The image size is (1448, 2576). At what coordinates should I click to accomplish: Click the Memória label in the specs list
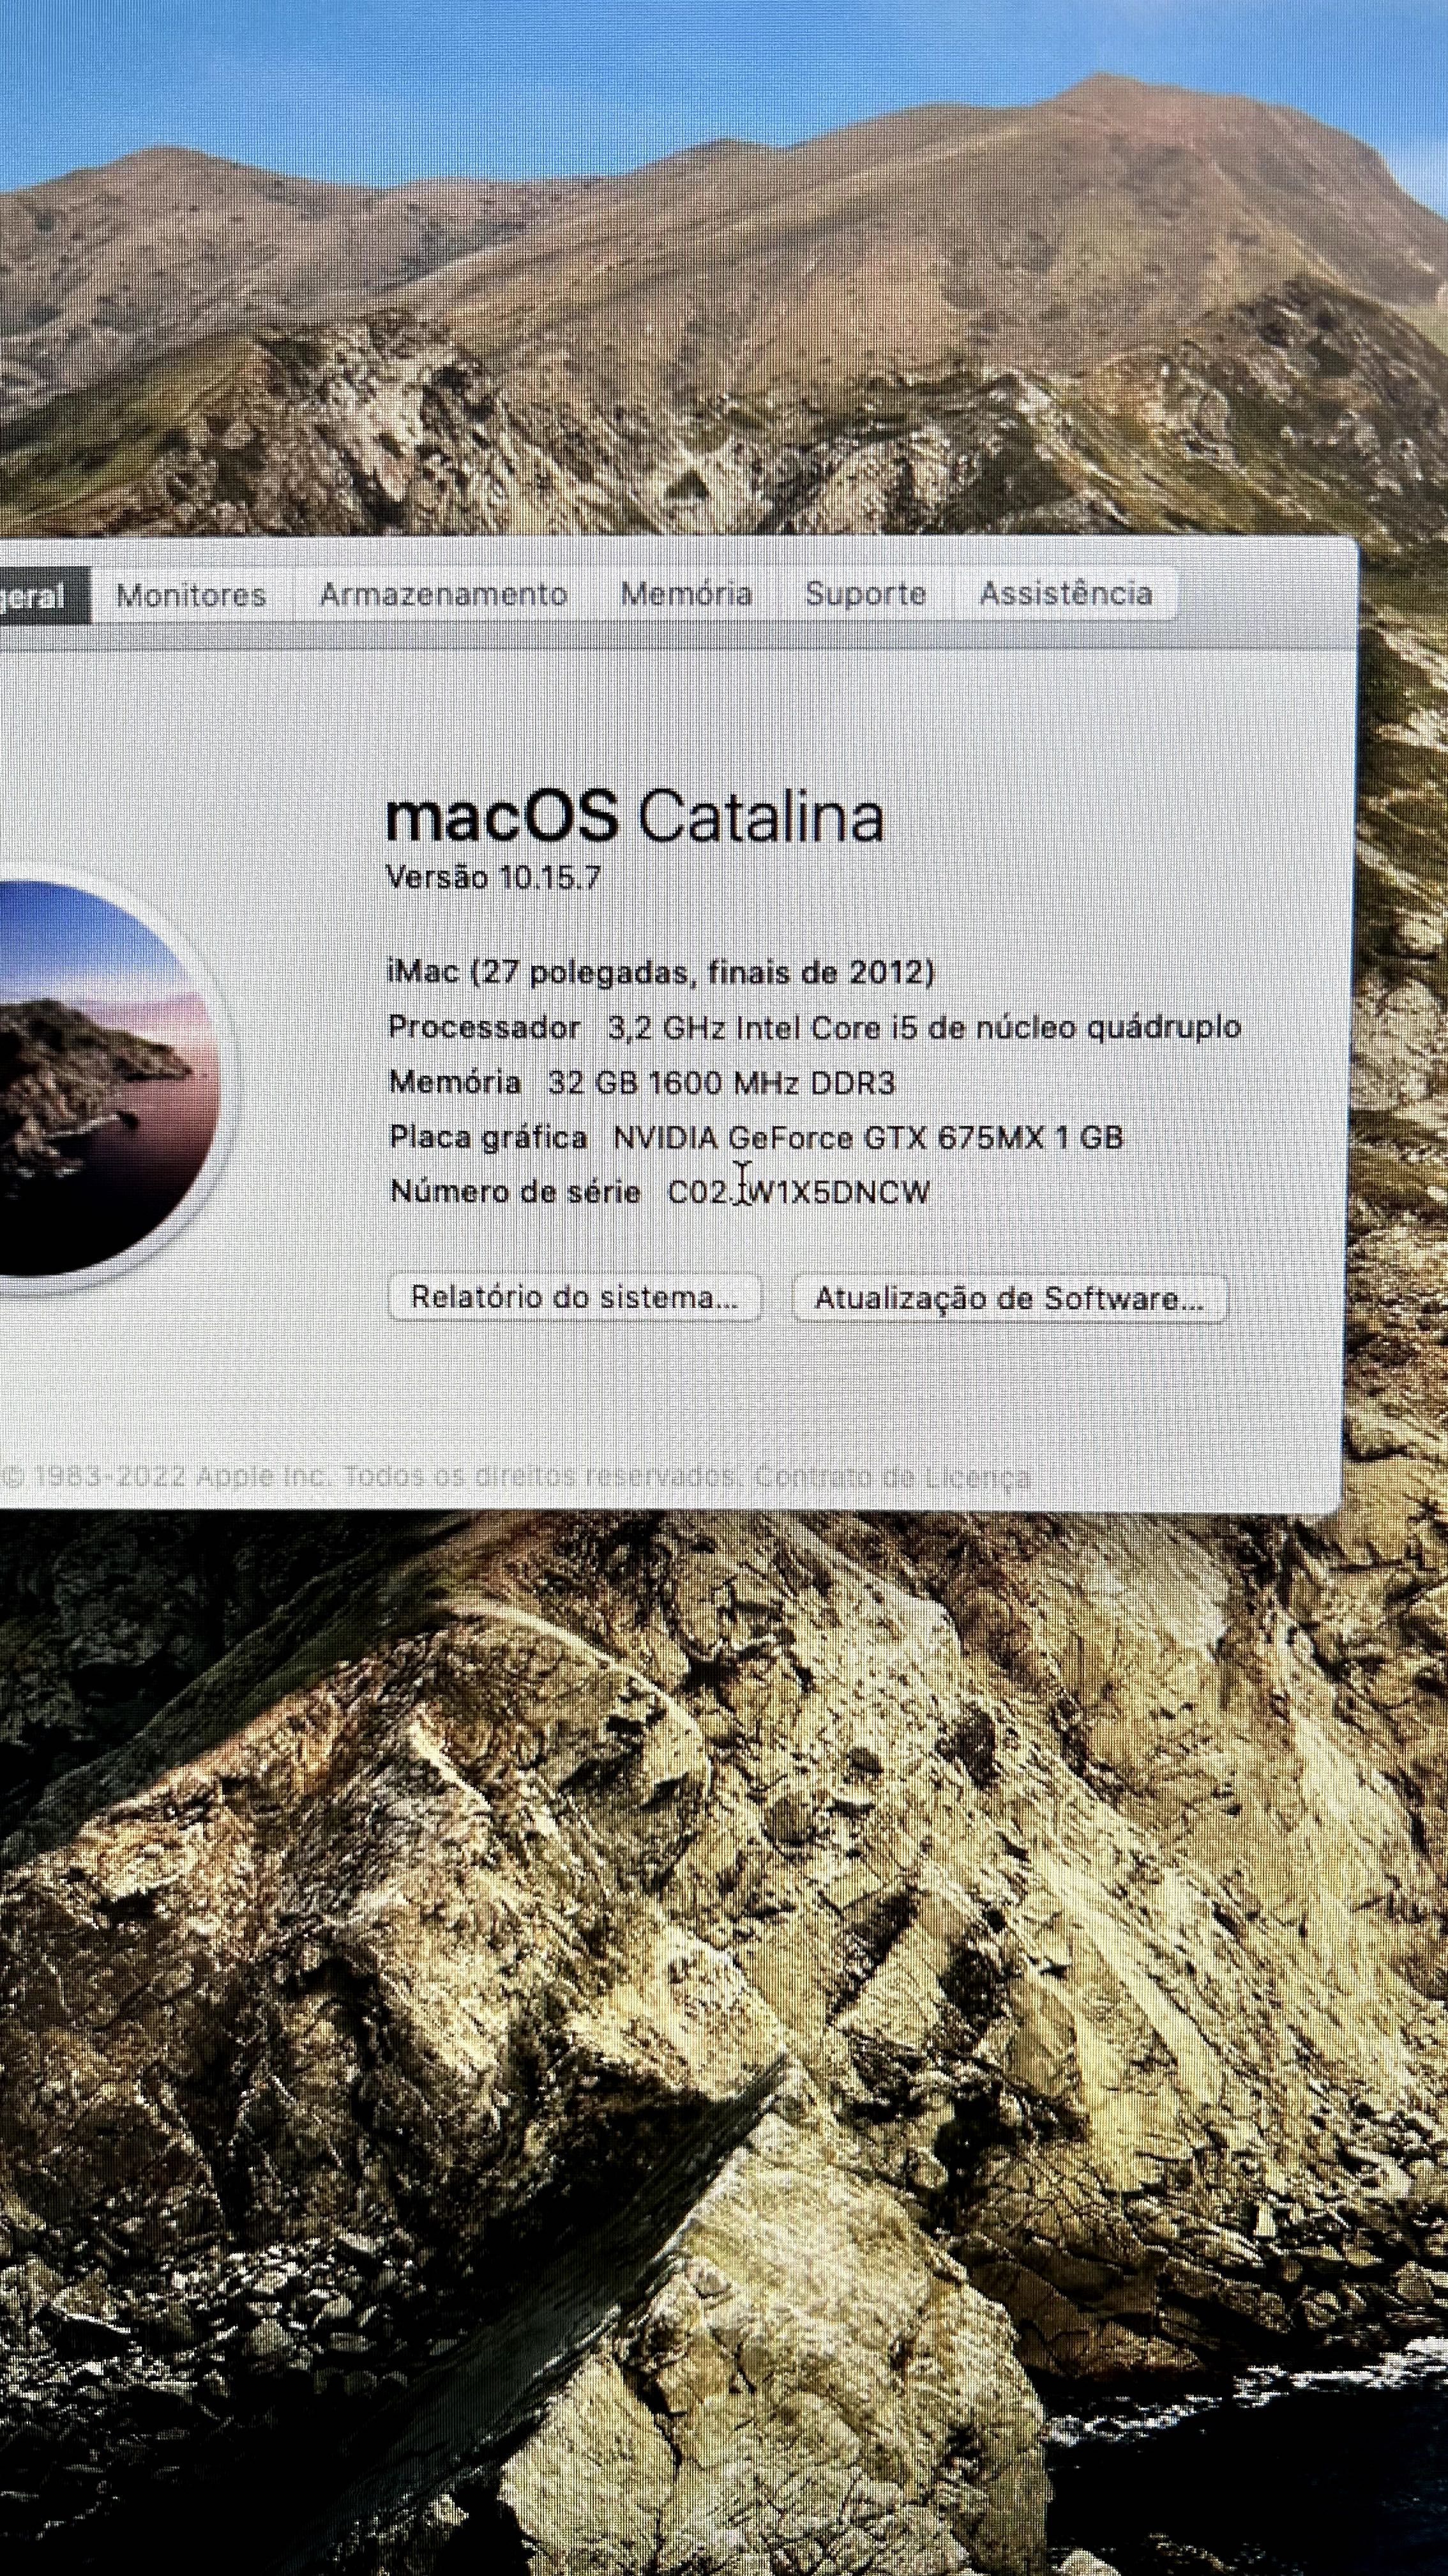click(455, 1082)
